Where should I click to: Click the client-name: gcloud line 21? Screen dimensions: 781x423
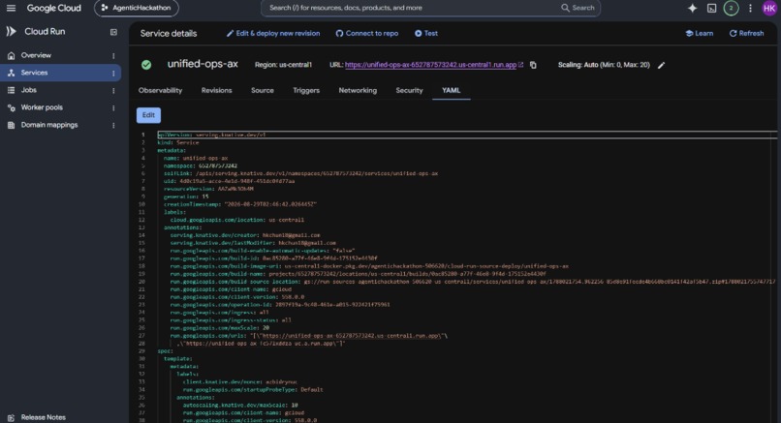[x=231, y=289]
